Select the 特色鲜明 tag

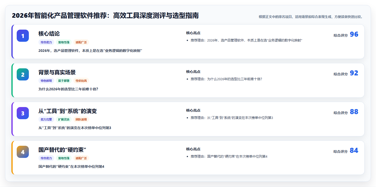click(x=46, y=81)
